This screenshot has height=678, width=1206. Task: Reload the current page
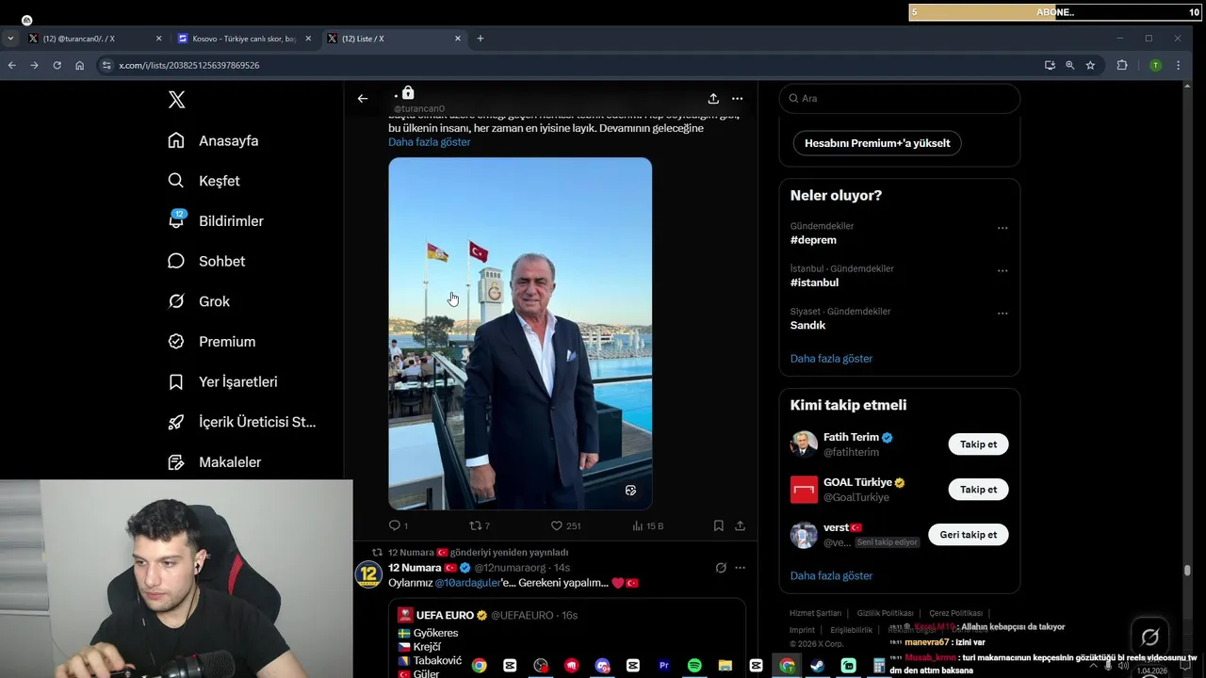[x=57, y=65]
